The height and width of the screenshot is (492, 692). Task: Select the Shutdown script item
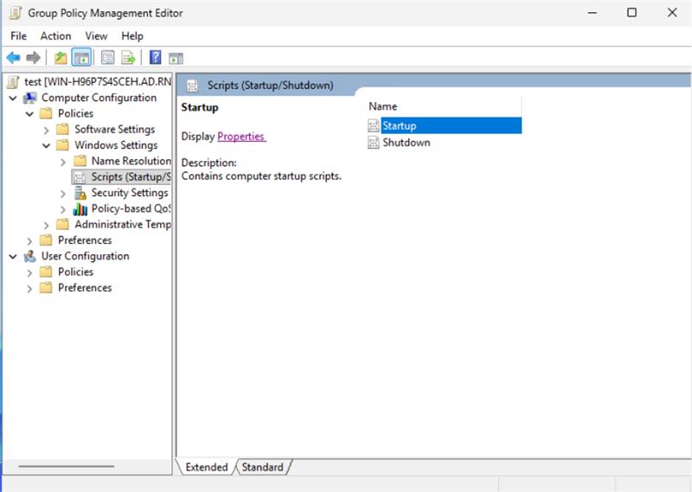[x=406, y=143]
